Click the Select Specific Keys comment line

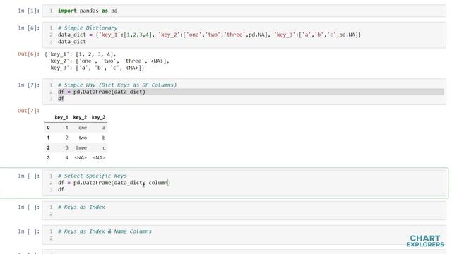[93, 176]
